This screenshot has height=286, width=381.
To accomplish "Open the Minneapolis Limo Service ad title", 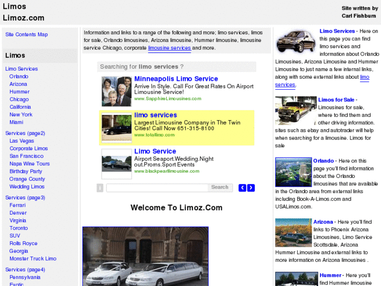I will click(x=176, y=79).
